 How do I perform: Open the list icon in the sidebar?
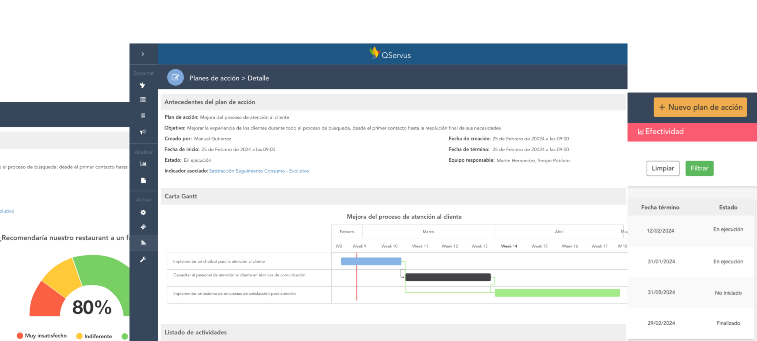pyautogui.click(x=143, y=100)
